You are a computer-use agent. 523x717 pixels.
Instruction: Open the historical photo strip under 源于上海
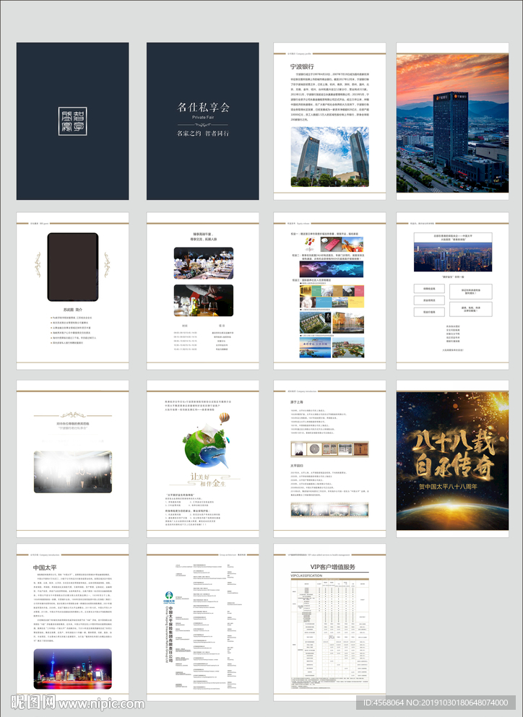329,449
